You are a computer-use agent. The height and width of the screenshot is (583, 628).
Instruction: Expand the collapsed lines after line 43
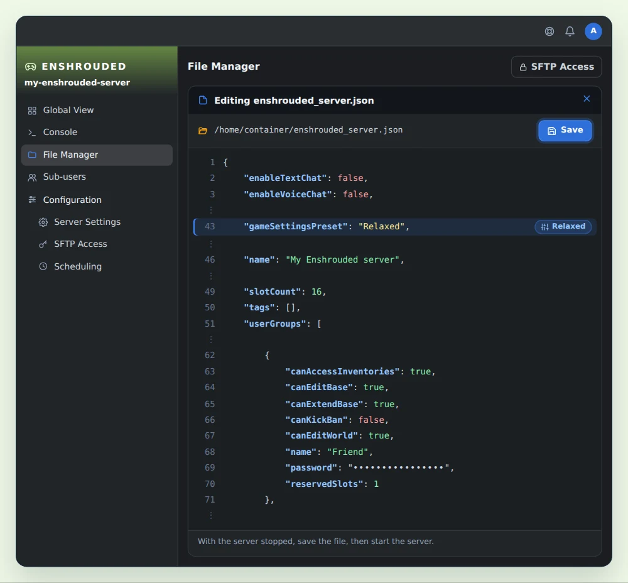(211, 244)
